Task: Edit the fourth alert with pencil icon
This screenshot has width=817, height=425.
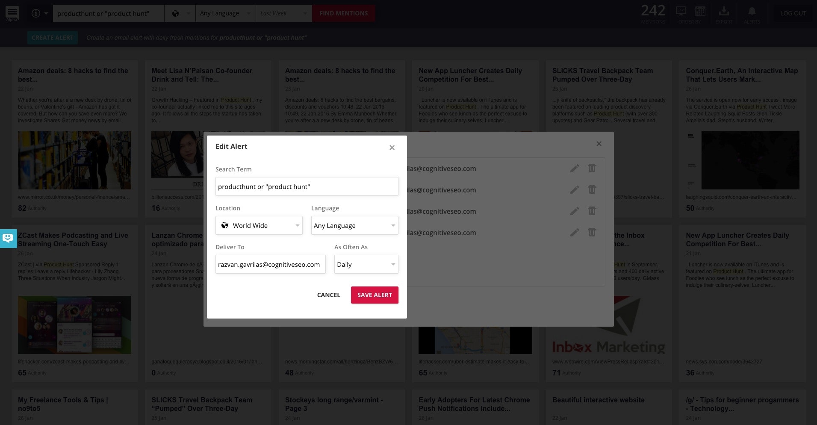Action: coord(575,233)
